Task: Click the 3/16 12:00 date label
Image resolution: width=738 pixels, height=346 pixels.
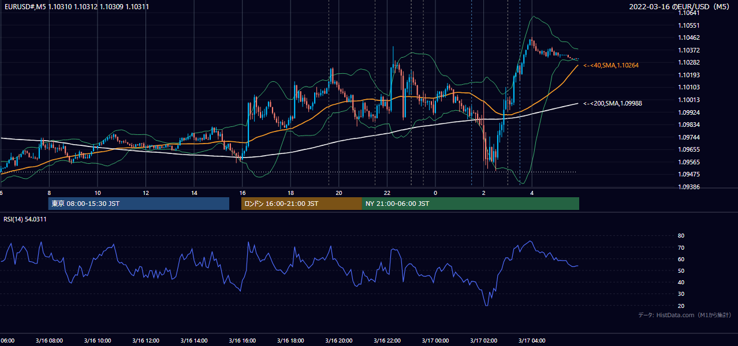Action: tap(146, 341)
